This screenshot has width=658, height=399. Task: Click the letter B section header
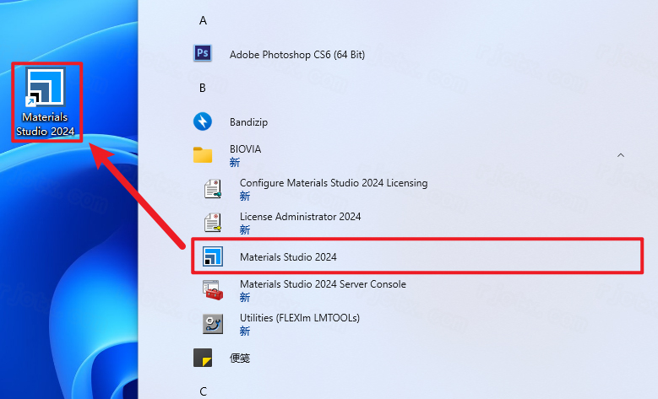click(203, 88)
